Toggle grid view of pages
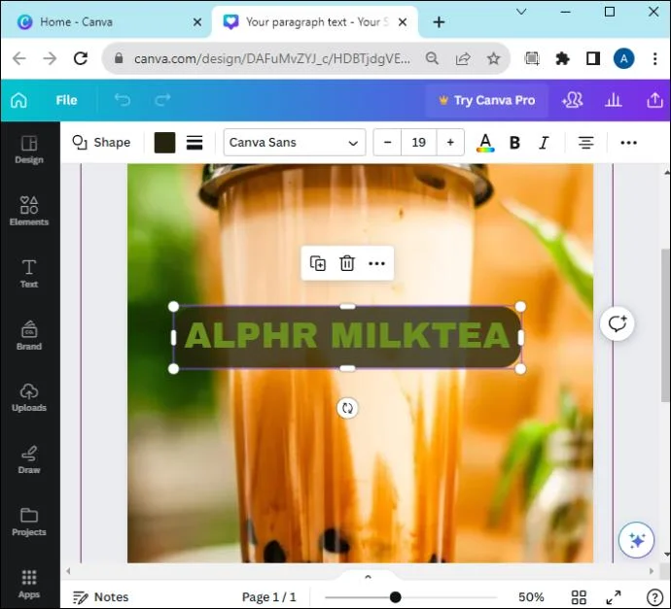The image size is (671, 609). pos(579,597)
